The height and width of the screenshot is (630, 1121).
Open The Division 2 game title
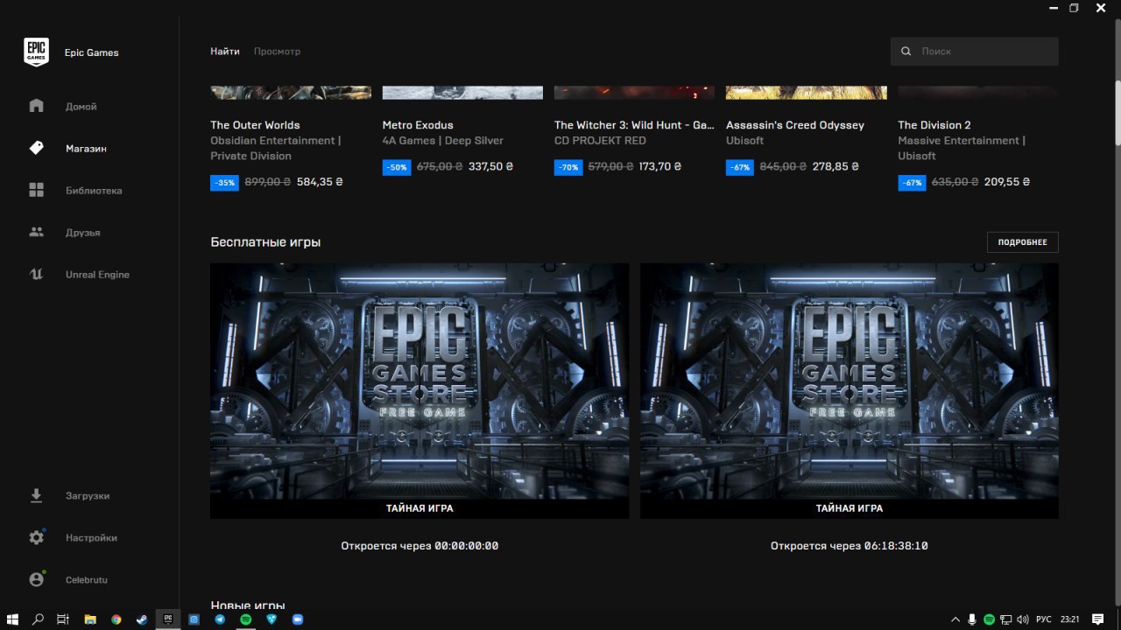[x=934, y=125]
